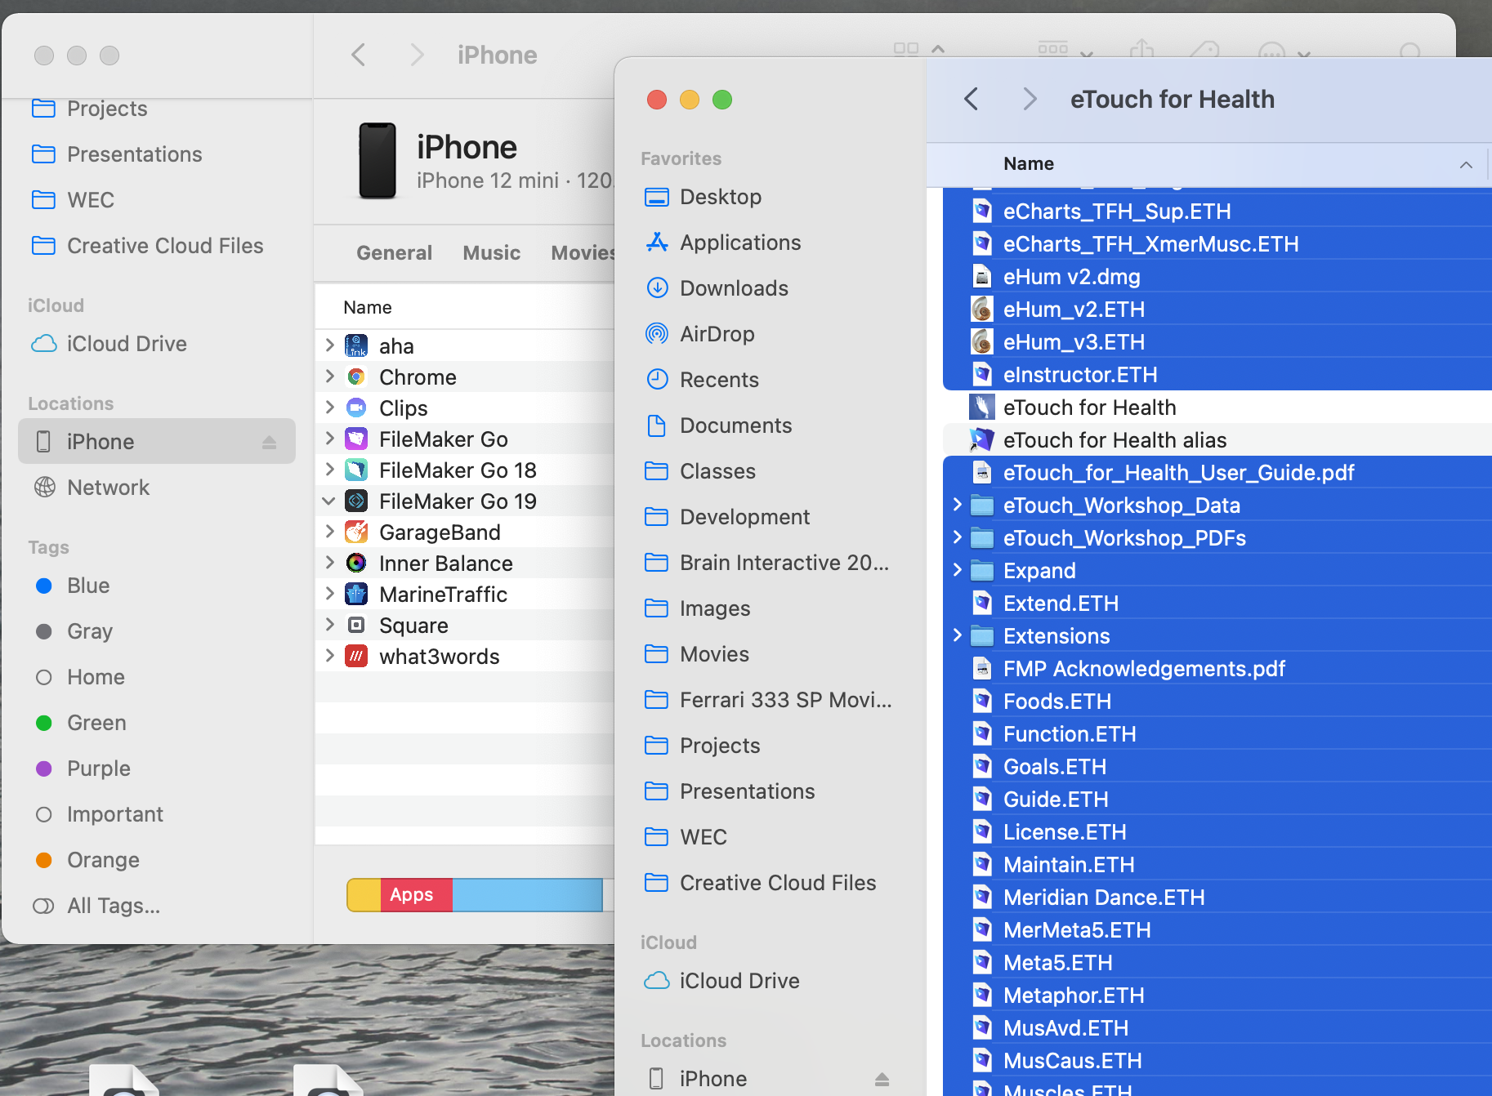Viewport: 1492px width, 1096px height.
Task: Select the what3words app row
Action: click(464, 657)
